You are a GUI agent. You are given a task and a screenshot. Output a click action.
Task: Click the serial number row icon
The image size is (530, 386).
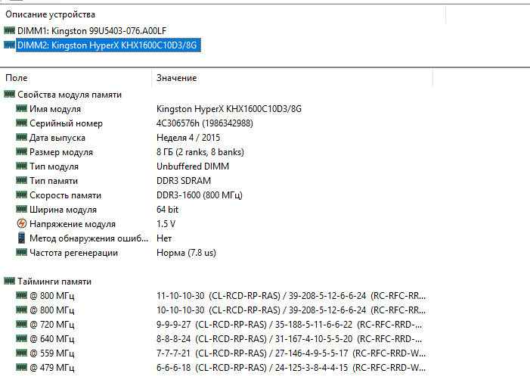point(21,123)
